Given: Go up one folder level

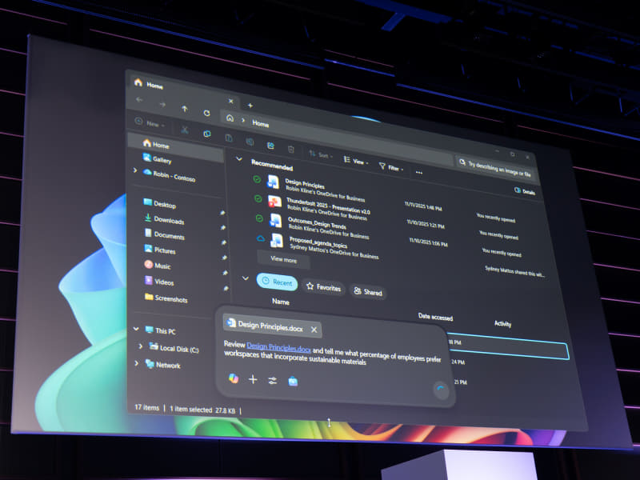Looking at the screenshot, I should (185, 109).
